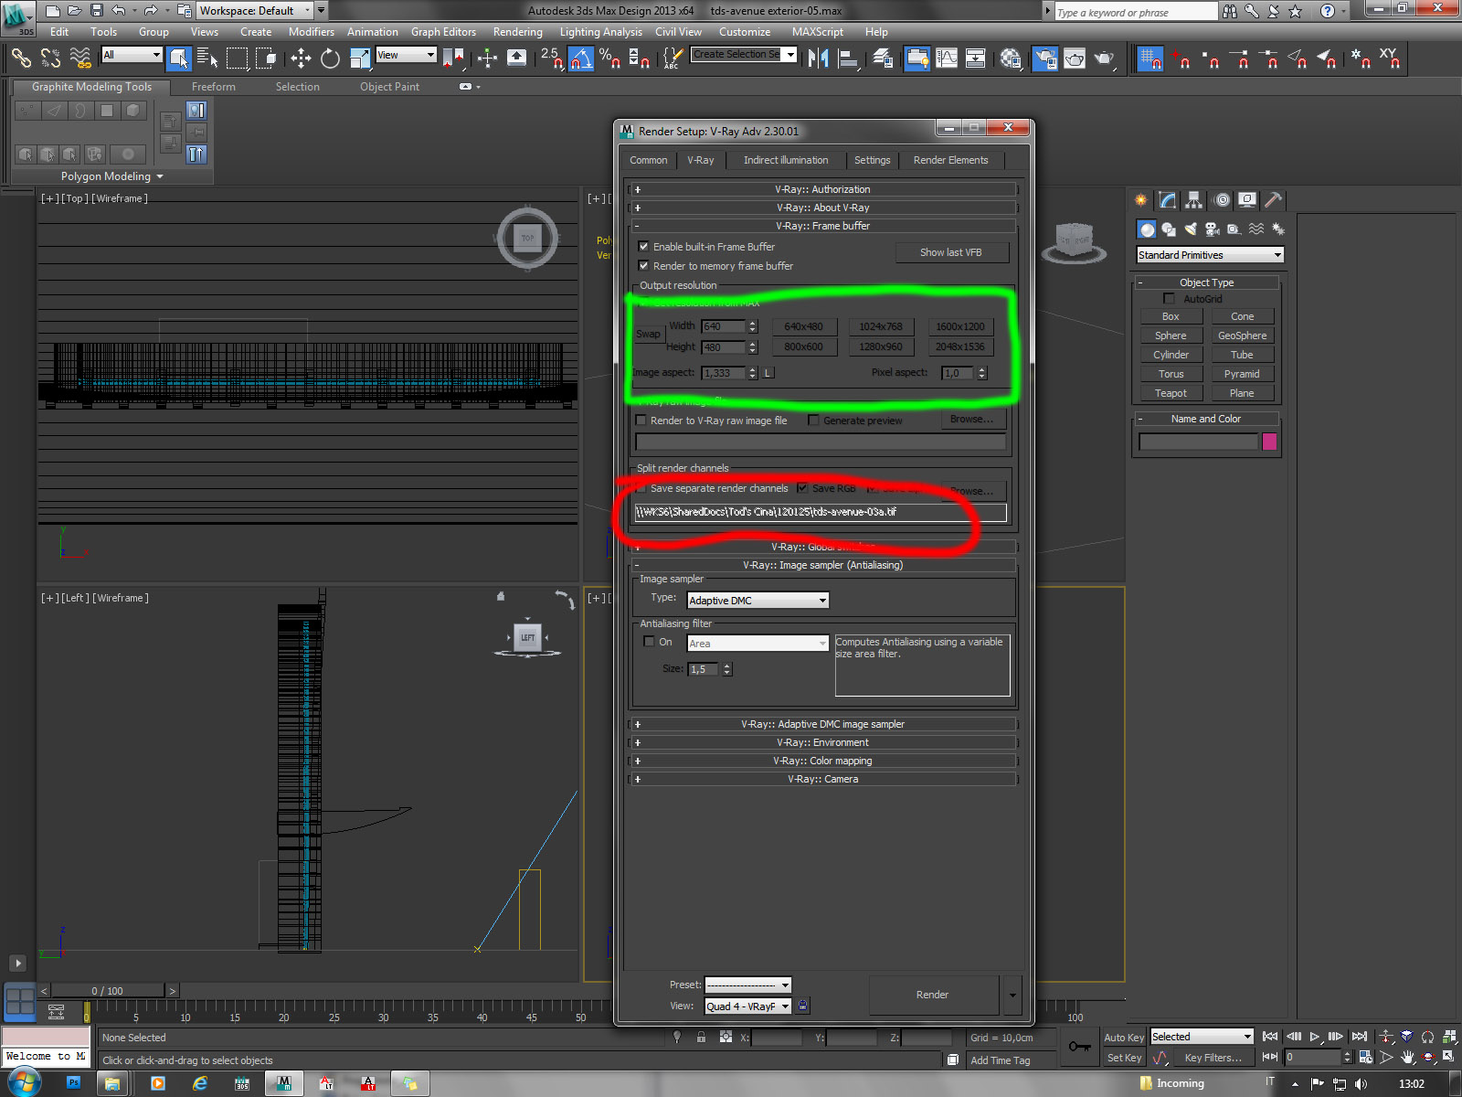Toggle the Angle Snap icon
This screenshot has width=1462, height=1097.
(x=581, y=59)
